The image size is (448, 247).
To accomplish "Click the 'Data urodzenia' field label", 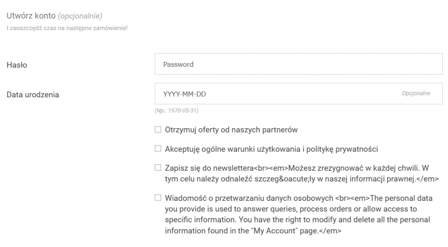I will point(33,95).
